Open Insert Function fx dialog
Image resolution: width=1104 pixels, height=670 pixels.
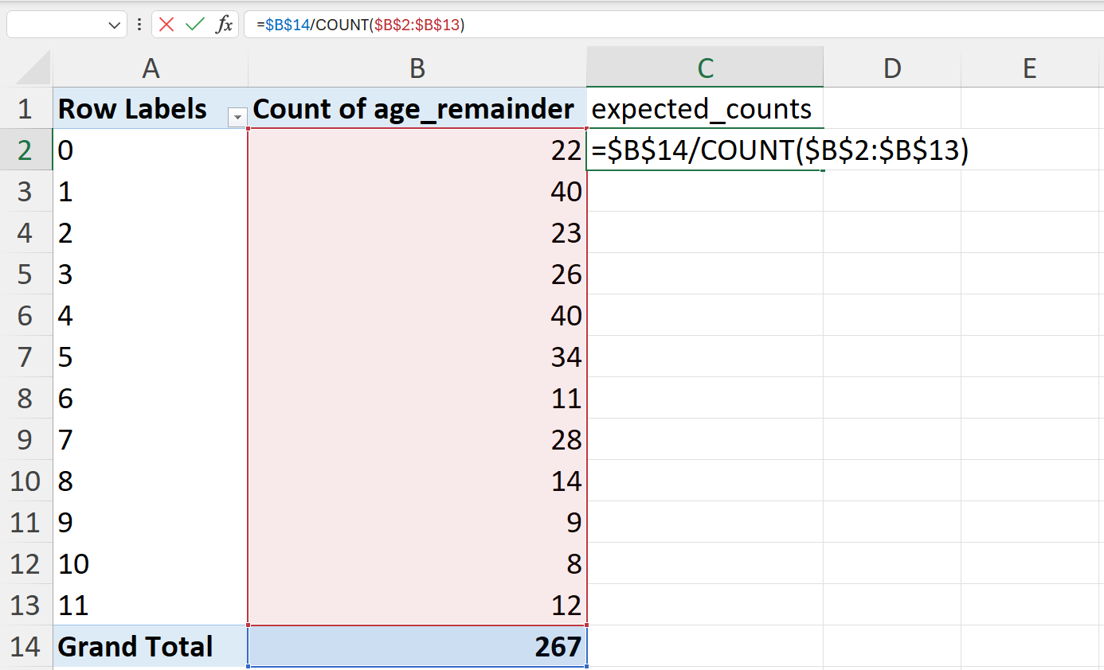point(225,25)
